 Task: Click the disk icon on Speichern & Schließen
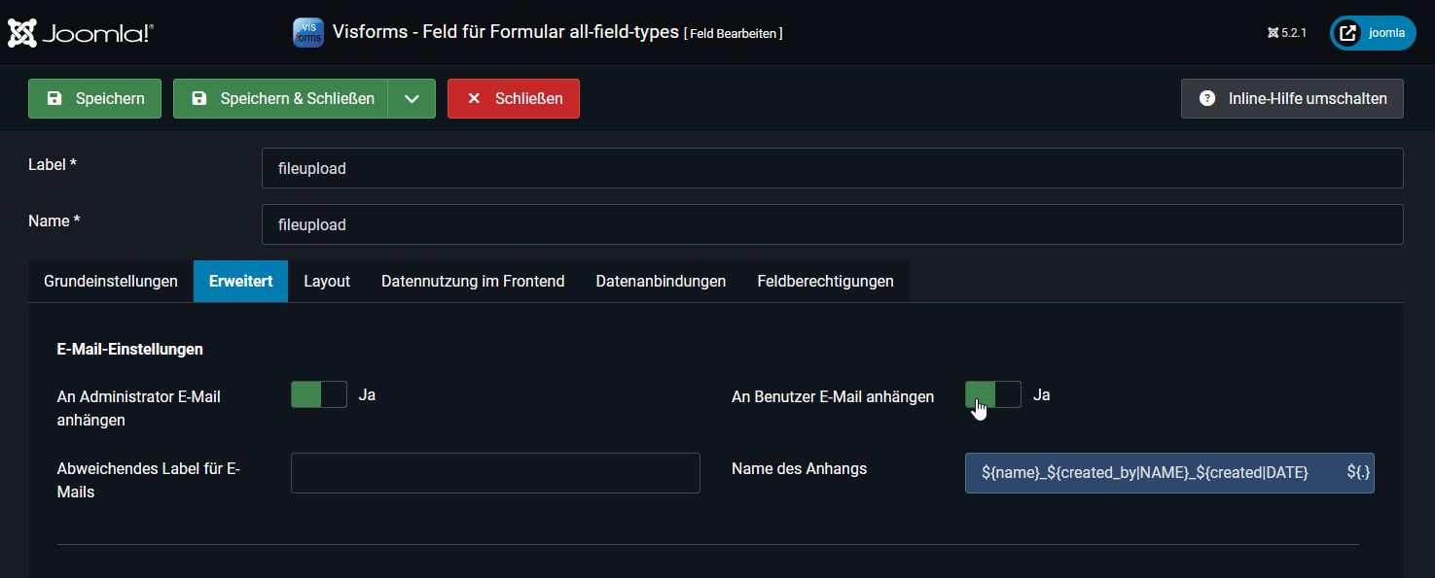(199, 98)
